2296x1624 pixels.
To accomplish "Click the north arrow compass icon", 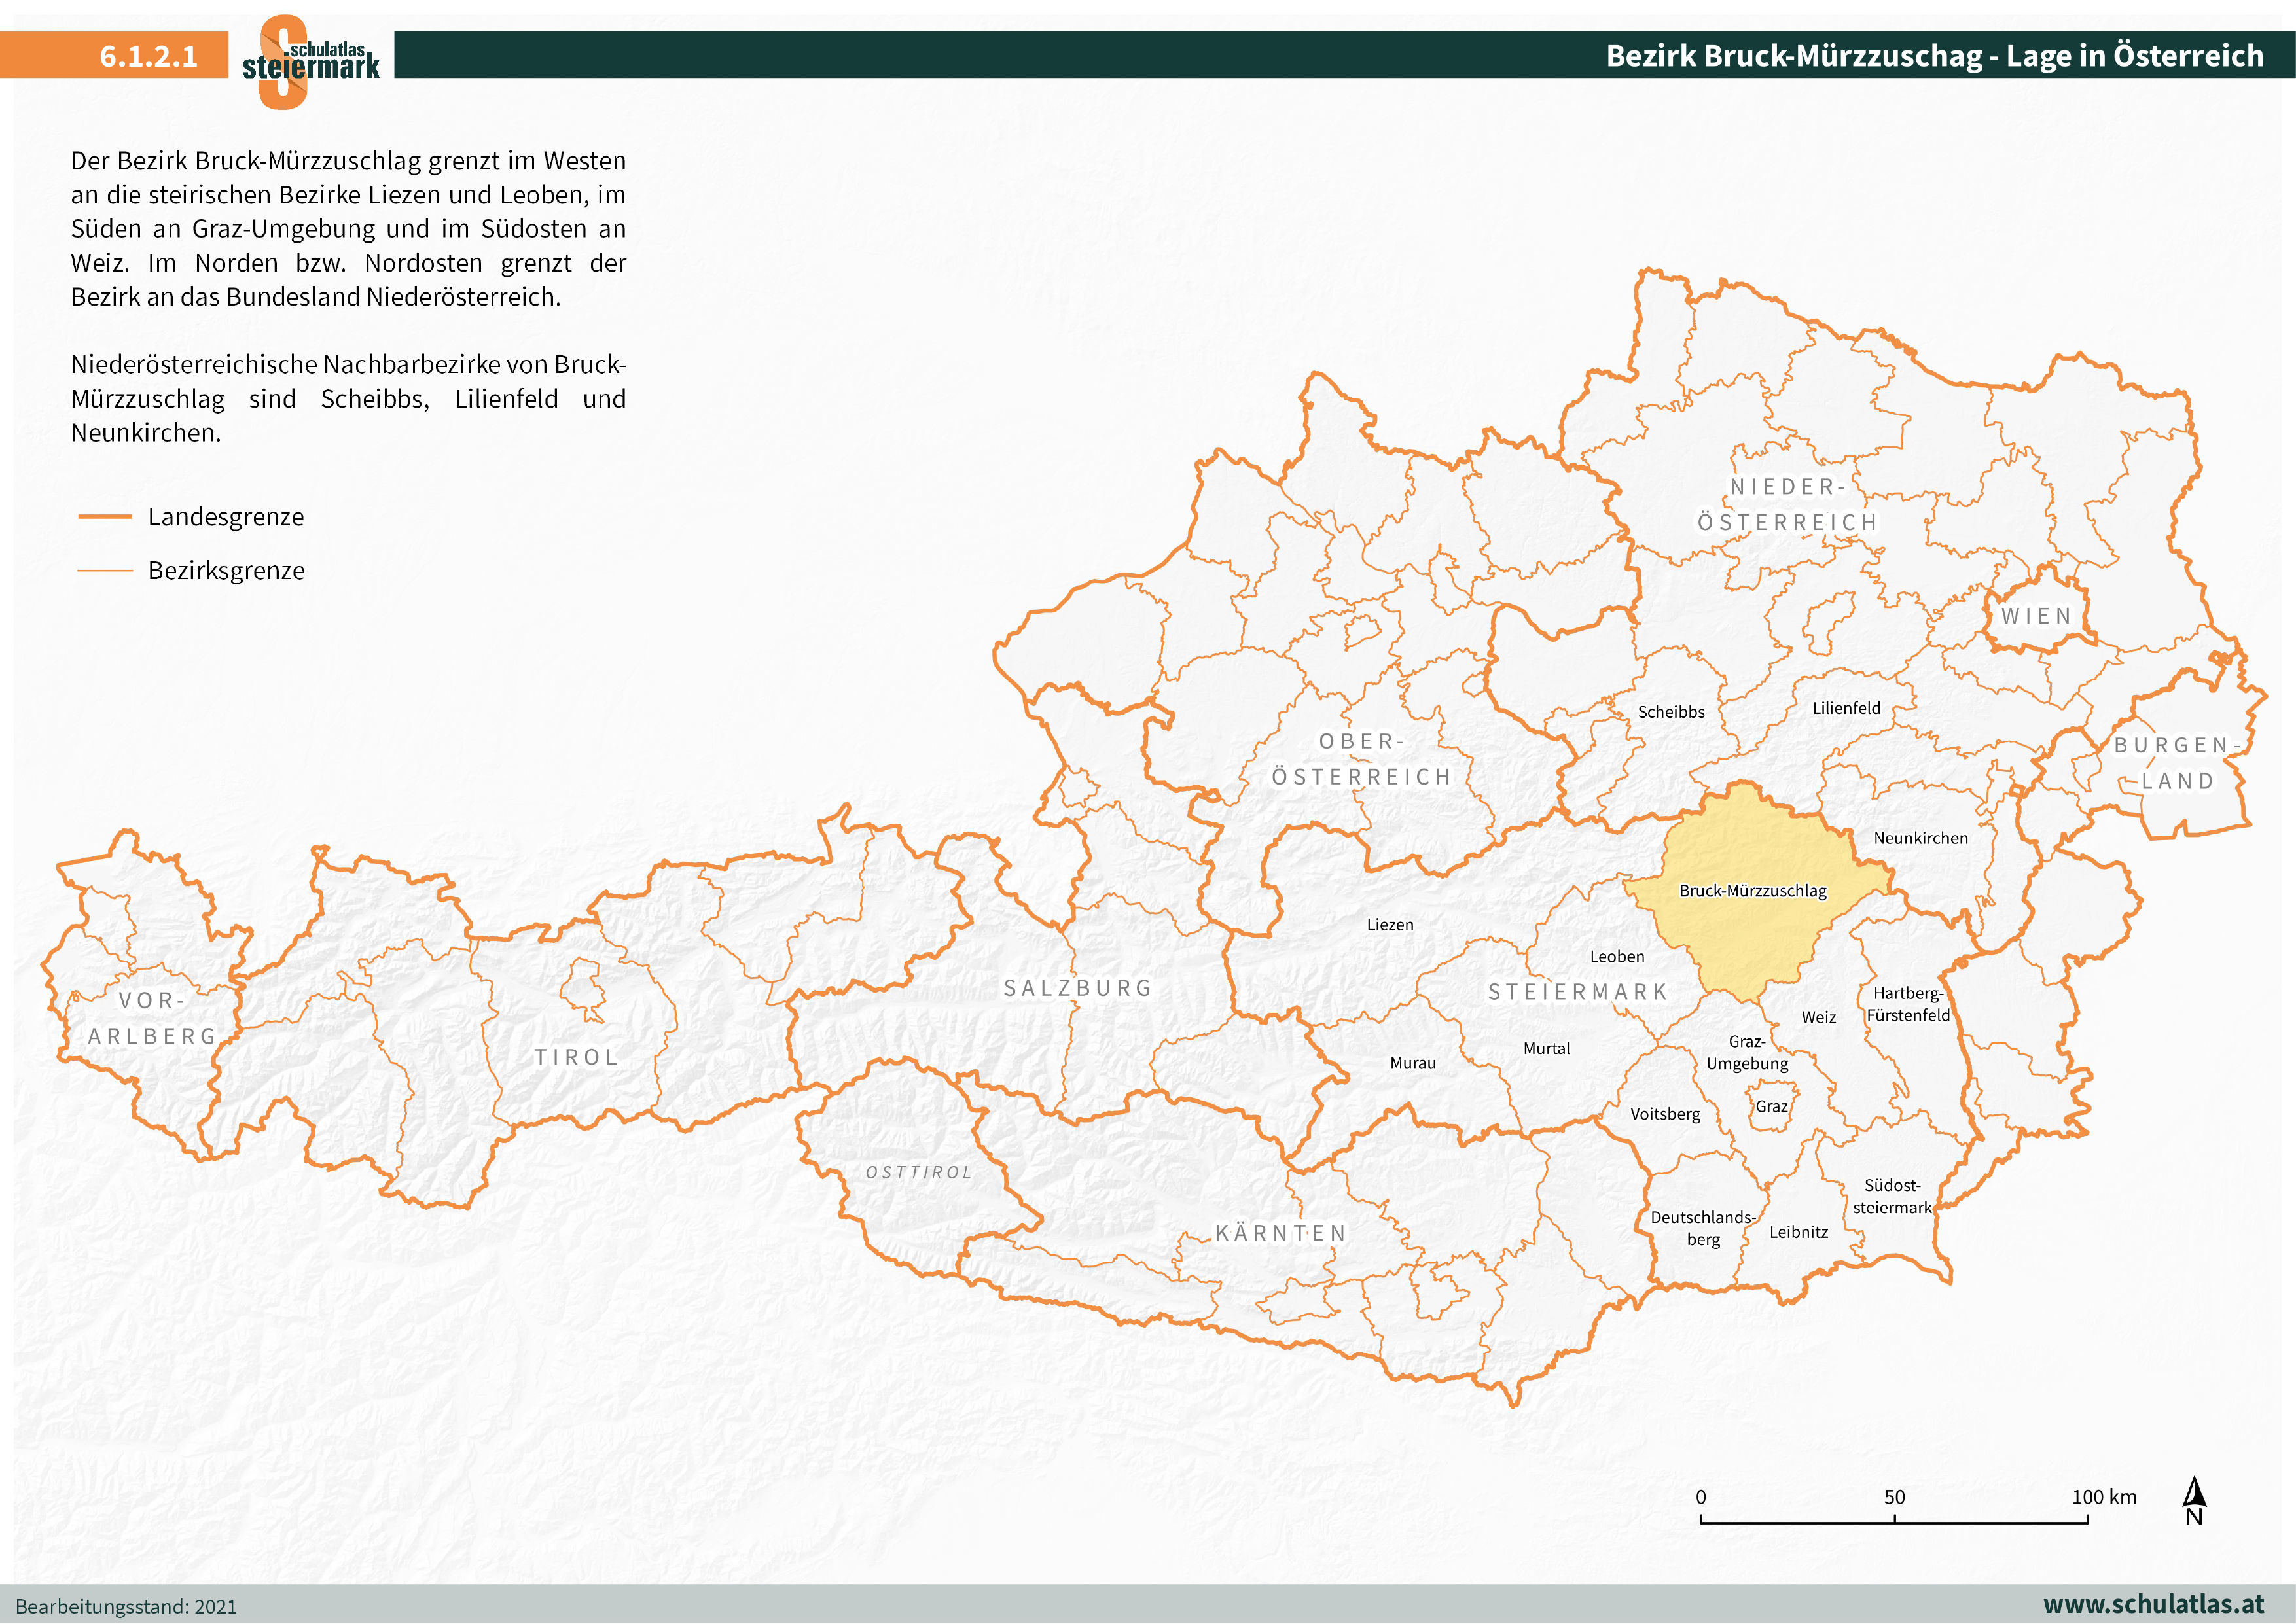I will point(2193,1501).
